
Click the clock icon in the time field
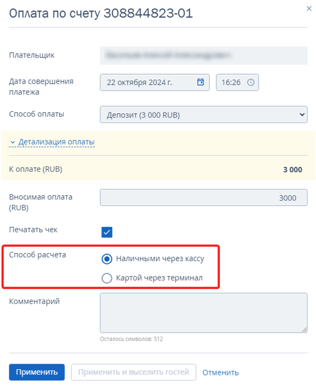(251, 83)
